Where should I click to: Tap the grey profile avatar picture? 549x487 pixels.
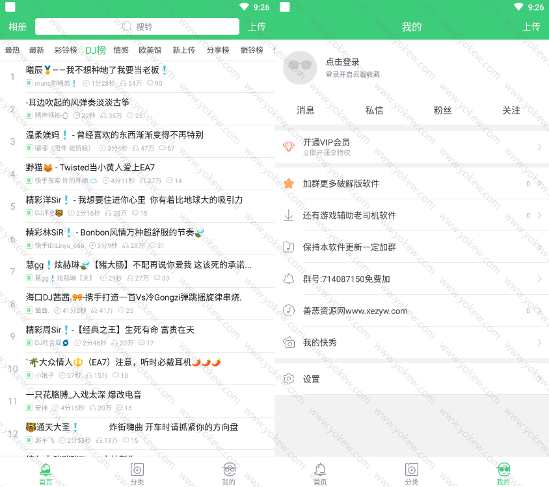coord(300,68)
